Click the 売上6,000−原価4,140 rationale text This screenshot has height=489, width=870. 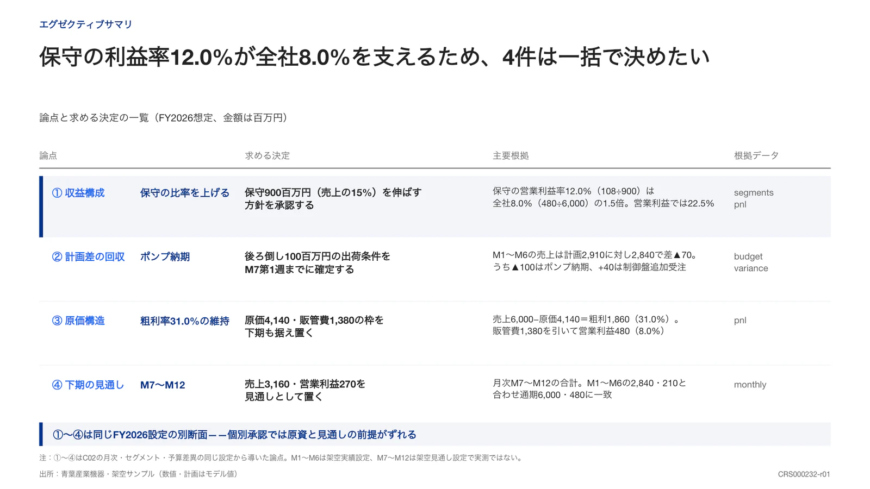tap(586, 325)
